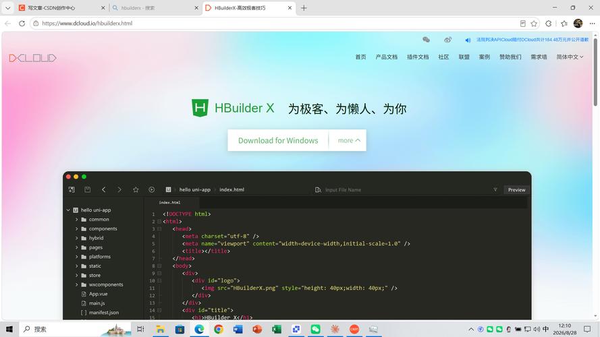Viewport: 600px width, 337px height.
Task: Open 案例 in the navigation
Action: click(485, 57)
